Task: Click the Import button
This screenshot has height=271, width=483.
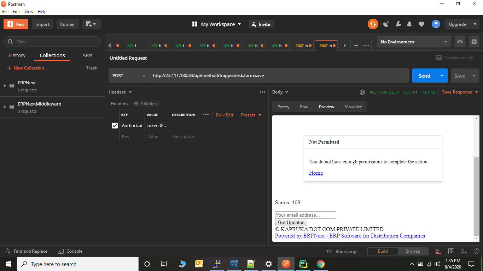Action: coord(42,24)
